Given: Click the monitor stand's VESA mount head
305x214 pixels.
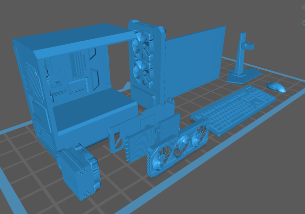Looking at the screenshot, I should (x=248, y=46).
